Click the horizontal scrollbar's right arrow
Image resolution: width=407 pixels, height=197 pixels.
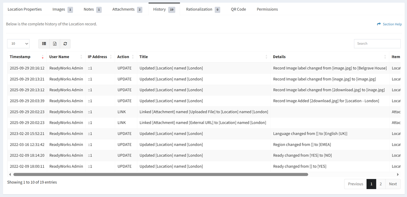(x=398, y=174)
